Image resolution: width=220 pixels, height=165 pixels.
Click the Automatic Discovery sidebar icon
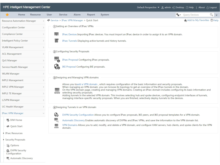(x=8, y=158)
